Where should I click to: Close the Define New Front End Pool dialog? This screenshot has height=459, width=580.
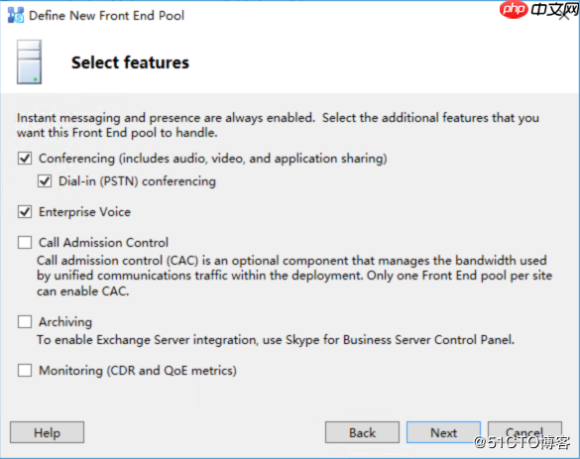[x=564, y=15]
